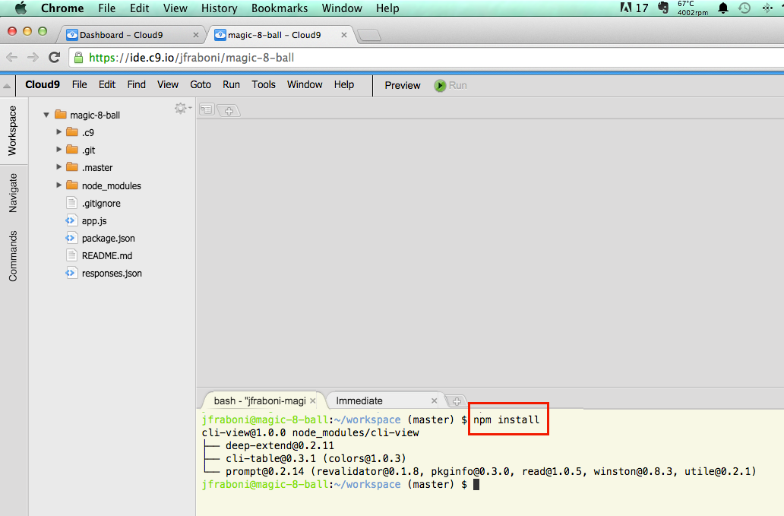
Task: Open a new Chrome tab
Action: 369,35
